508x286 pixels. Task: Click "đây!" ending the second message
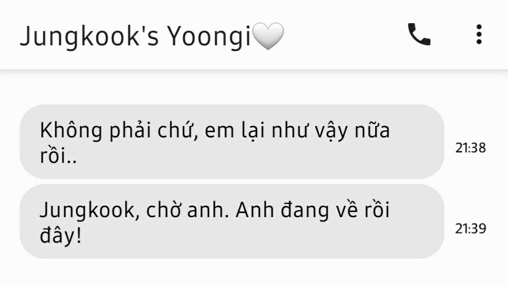click(60, 236)
